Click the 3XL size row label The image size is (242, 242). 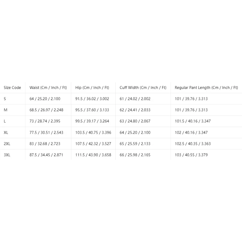pos(7,155)
